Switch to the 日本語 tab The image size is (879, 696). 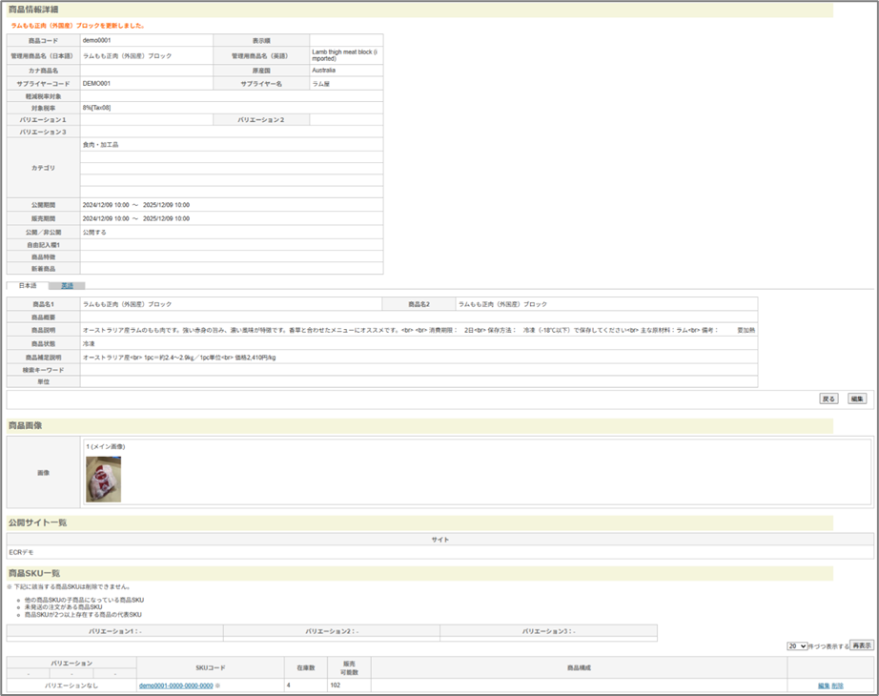[x=28, y=285]
